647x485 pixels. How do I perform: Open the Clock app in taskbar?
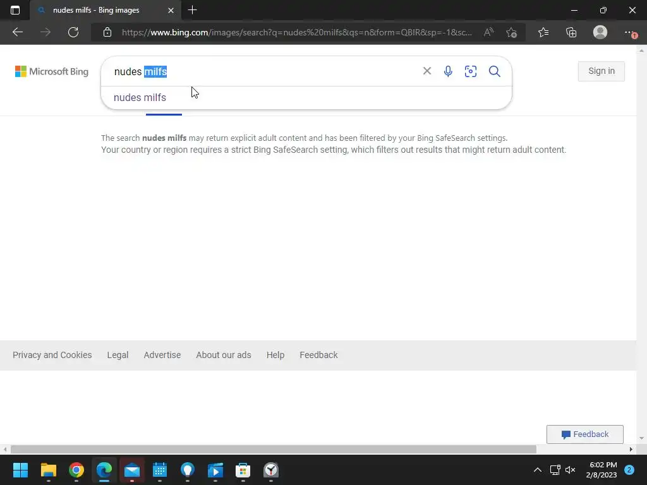click(271, 470)
